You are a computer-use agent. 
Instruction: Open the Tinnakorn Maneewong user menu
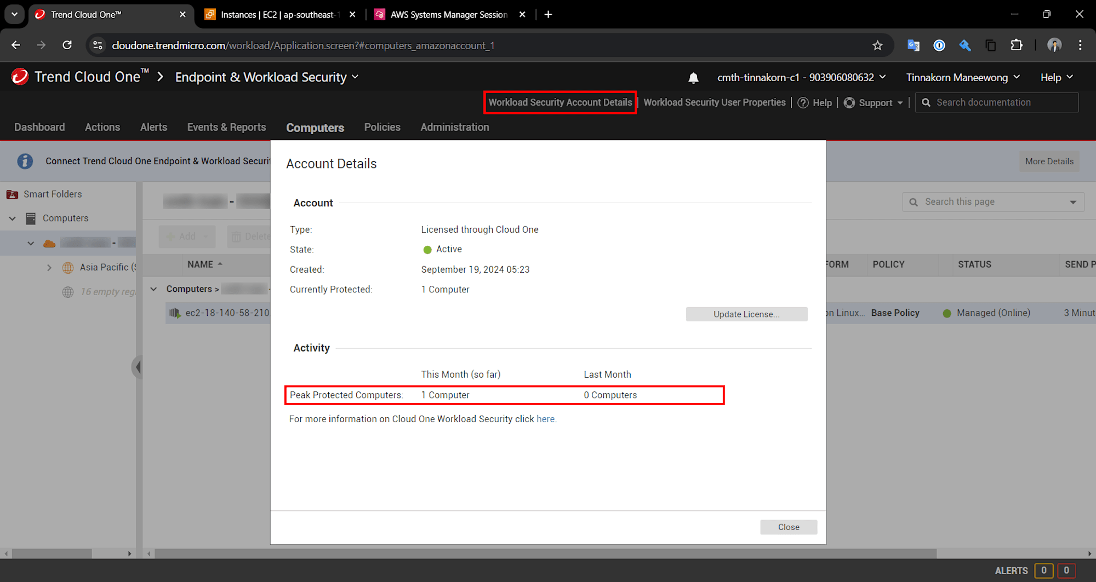point(963,77)
